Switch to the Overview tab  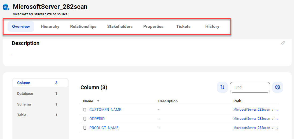(x=21, y=27)
